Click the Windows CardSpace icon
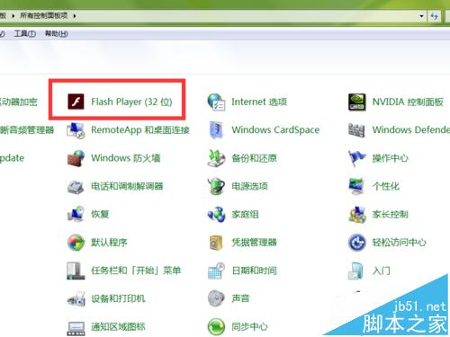This screenshot has height=337, width=450. [216, 130]
